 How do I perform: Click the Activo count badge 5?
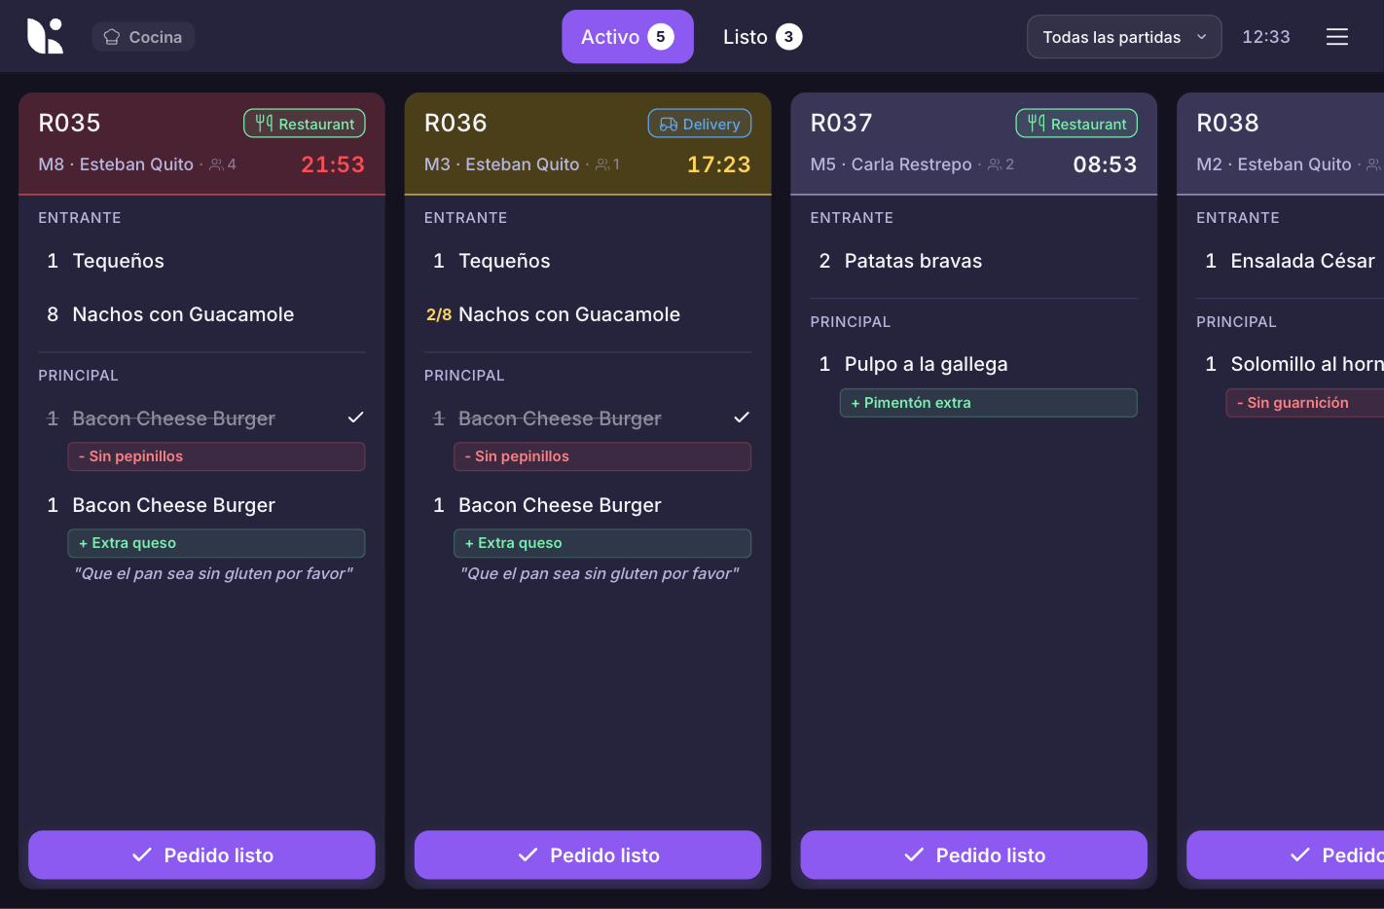pyautogui.click(x=661, y=37)
